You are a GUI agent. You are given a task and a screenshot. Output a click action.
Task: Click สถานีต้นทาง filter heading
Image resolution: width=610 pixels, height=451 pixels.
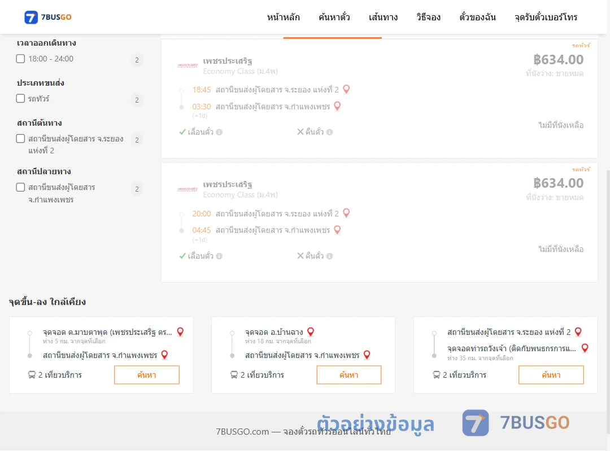[40, 123]
